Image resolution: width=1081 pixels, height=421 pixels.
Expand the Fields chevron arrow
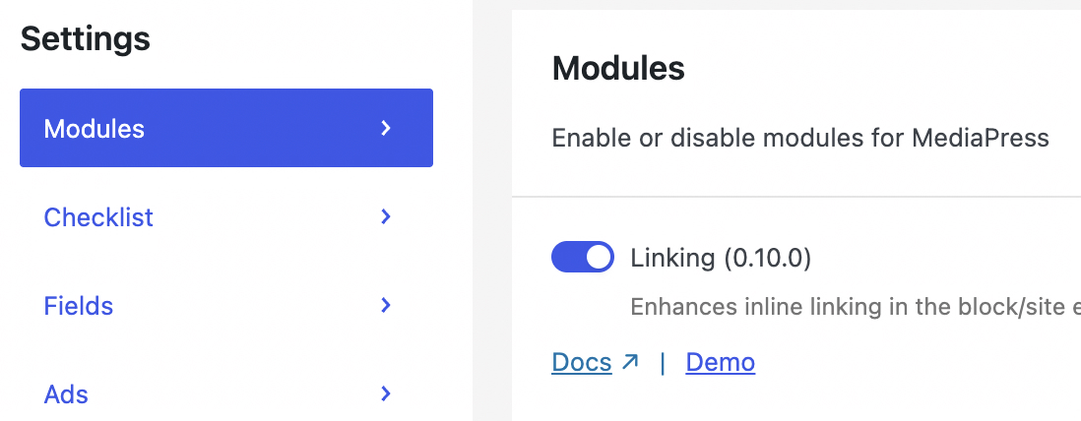386,305
